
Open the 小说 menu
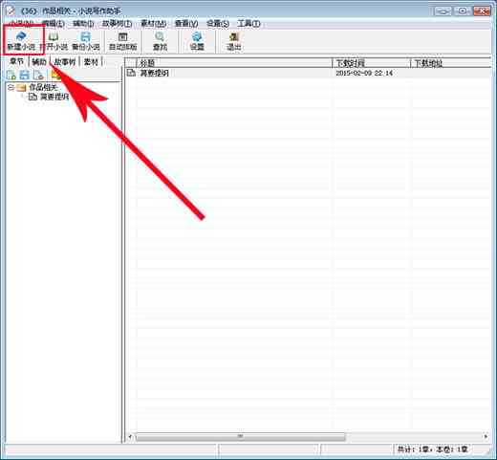click(x=21, y=23)
